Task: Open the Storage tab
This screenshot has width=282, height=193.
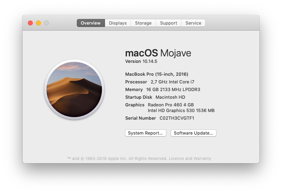Action: (143, 23)
